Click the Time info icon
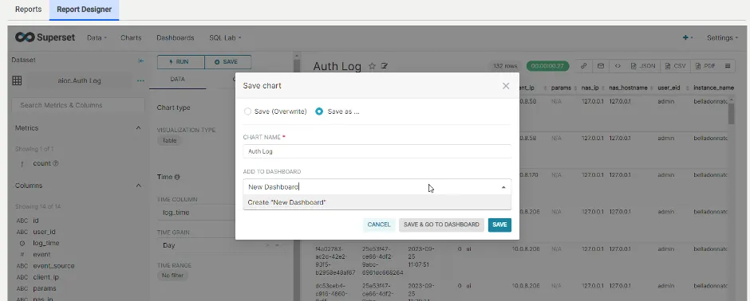750x301 pixels. tap(177, 177)
